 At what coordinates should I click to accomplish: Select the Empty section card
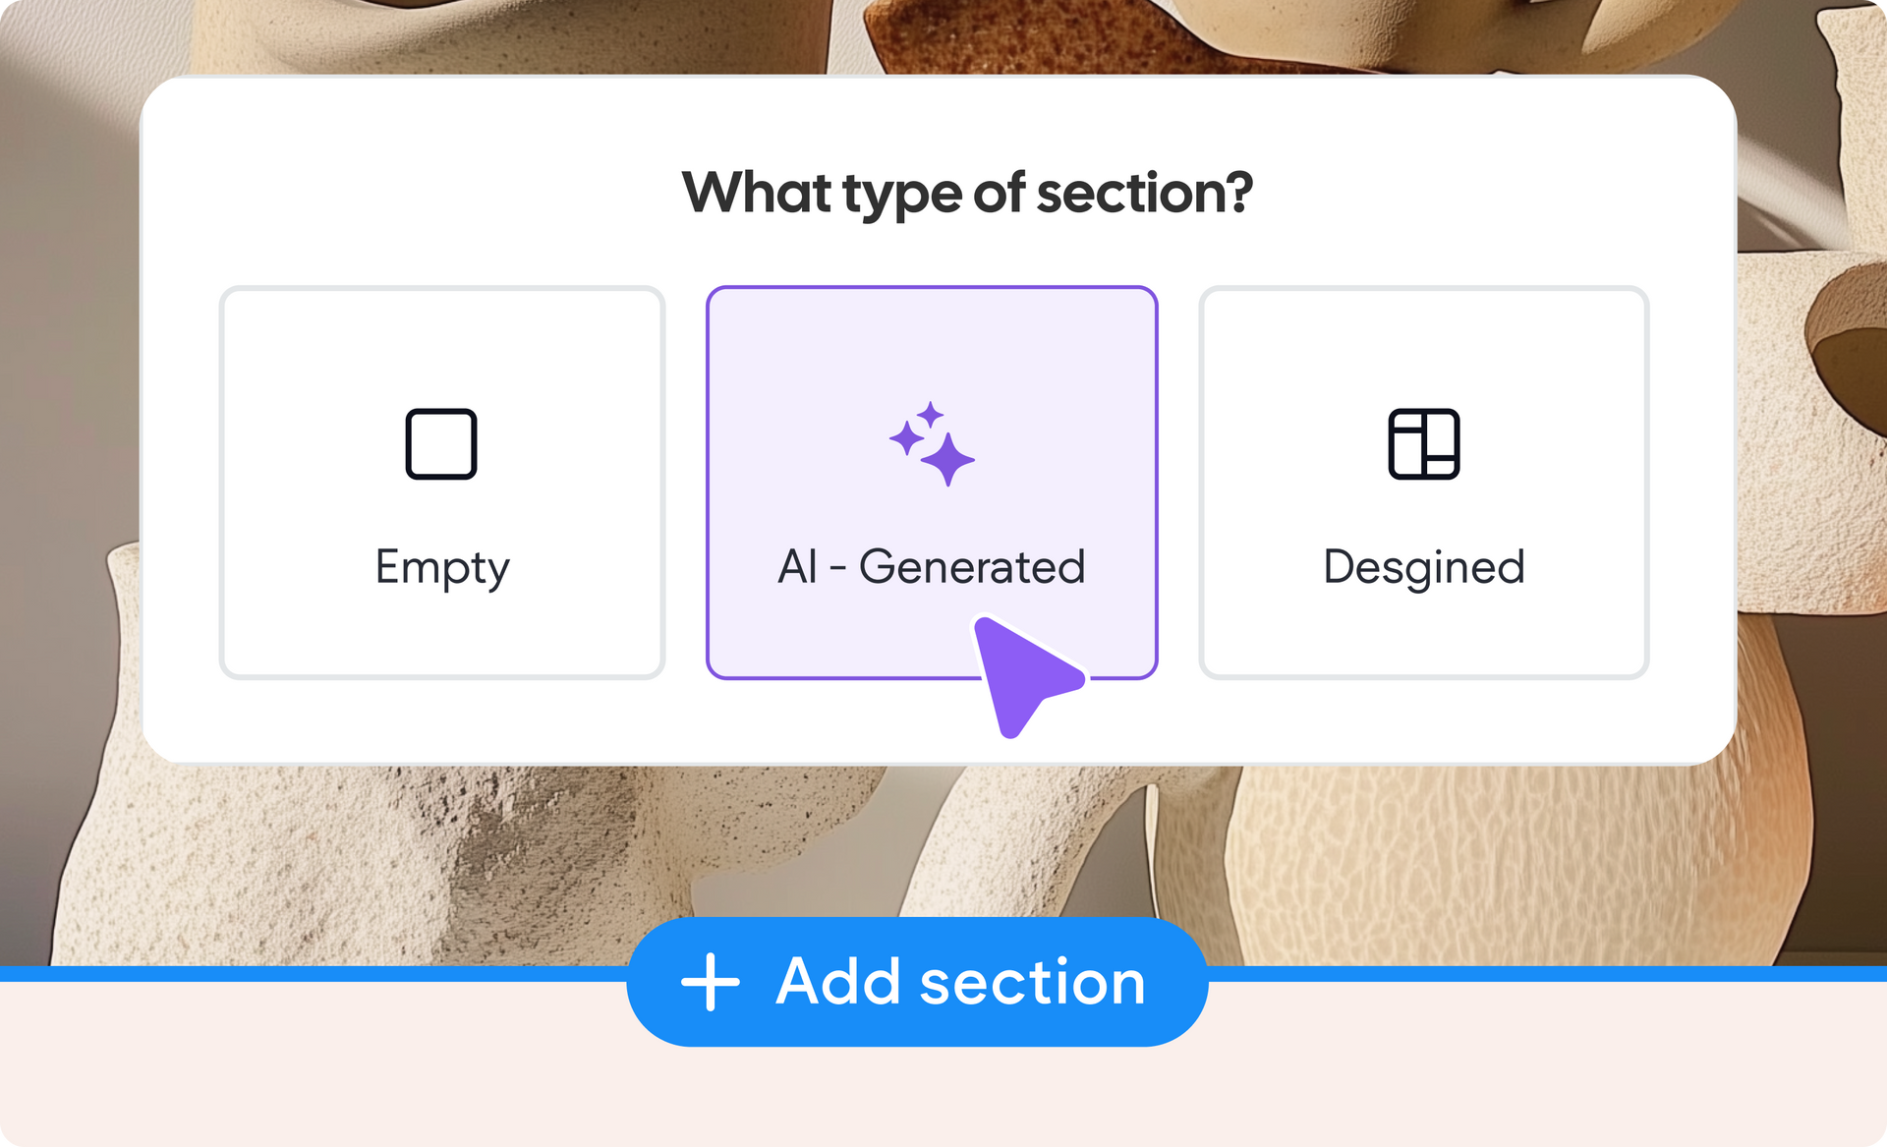pos(442,483)
